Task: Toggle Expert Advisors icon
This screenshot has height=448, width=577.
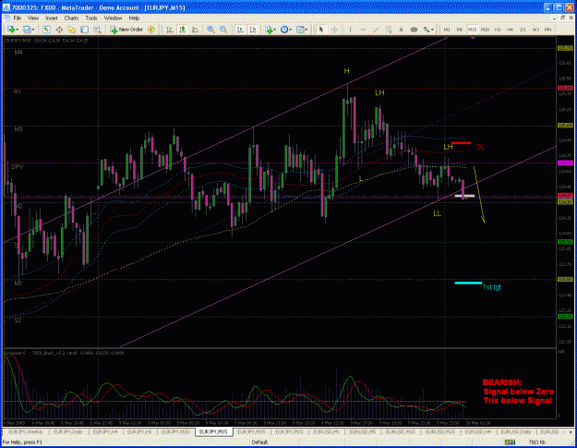Action: (x=150, y=30)
